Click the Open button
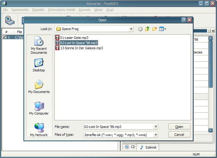Viewport: 217px width, 158px height. click(x=179, y=127)
